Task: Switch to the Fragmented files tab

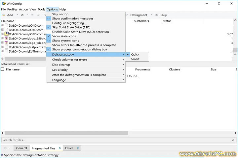Action: coord(46,148)
